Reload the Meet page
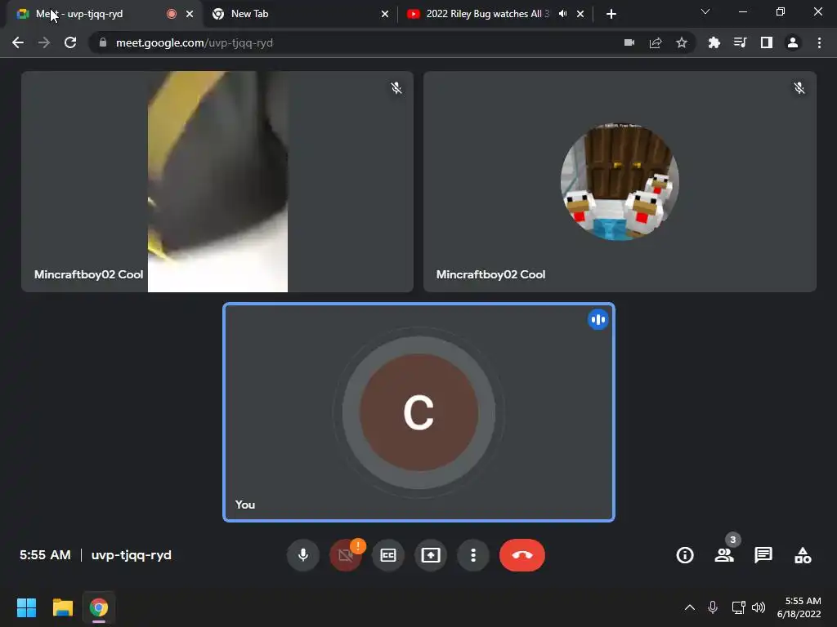 (70, 42)
